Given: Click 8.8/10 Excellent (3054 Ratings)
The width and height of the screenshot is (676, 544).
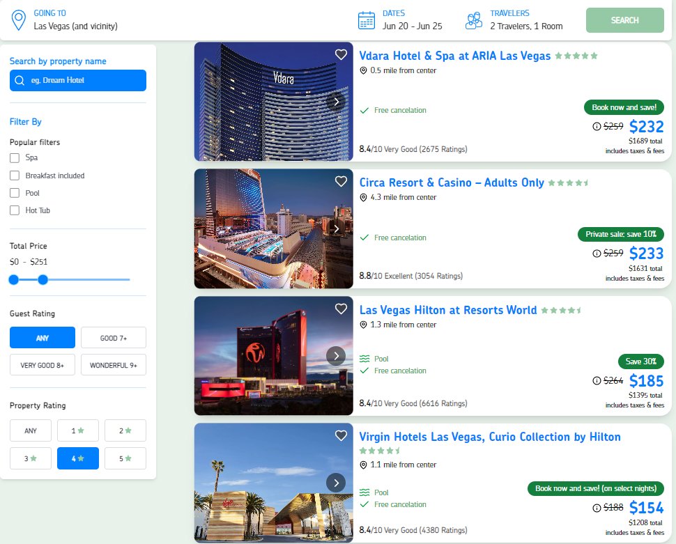Looking at the screenshot, I should 411,276.
